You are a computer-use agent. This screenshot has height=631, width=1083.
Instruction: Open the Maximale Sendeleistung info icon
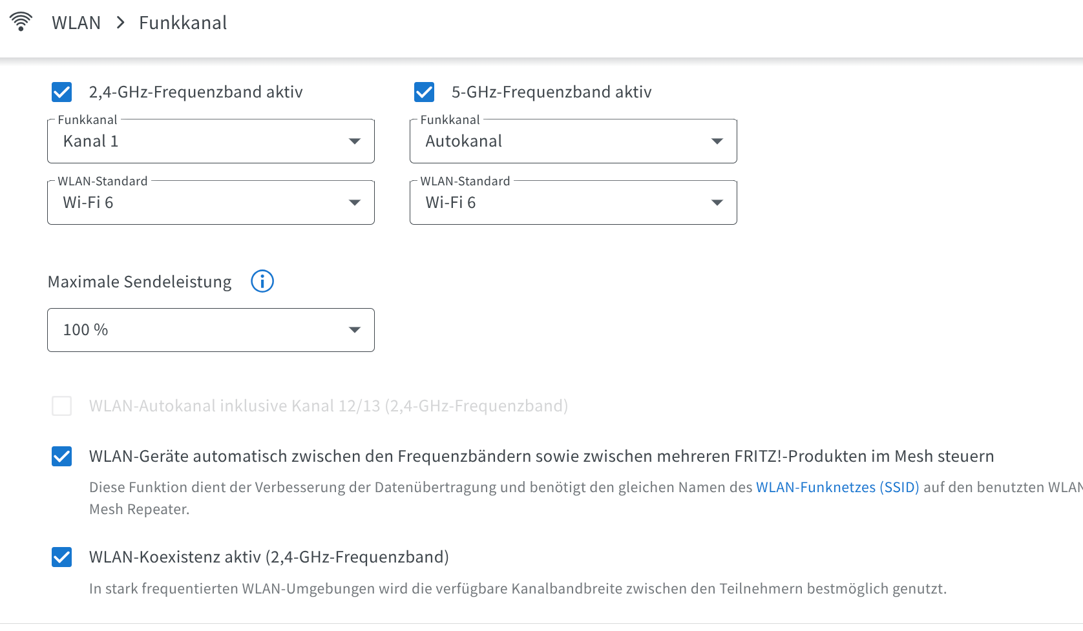coord(262,282)
